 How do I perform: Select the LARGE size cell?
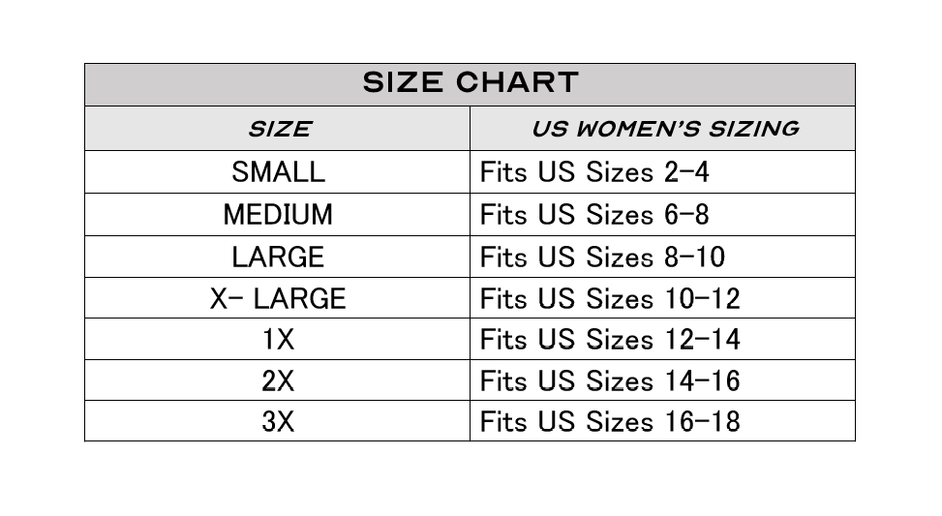(x=279, y=258)
